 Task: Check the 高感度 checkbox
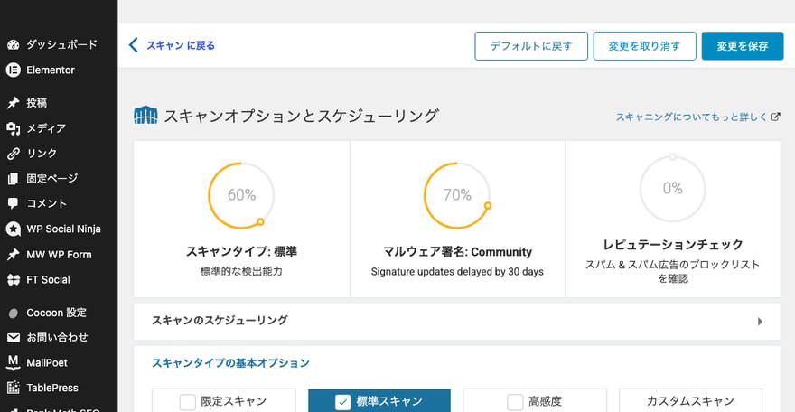click(515, 402)
